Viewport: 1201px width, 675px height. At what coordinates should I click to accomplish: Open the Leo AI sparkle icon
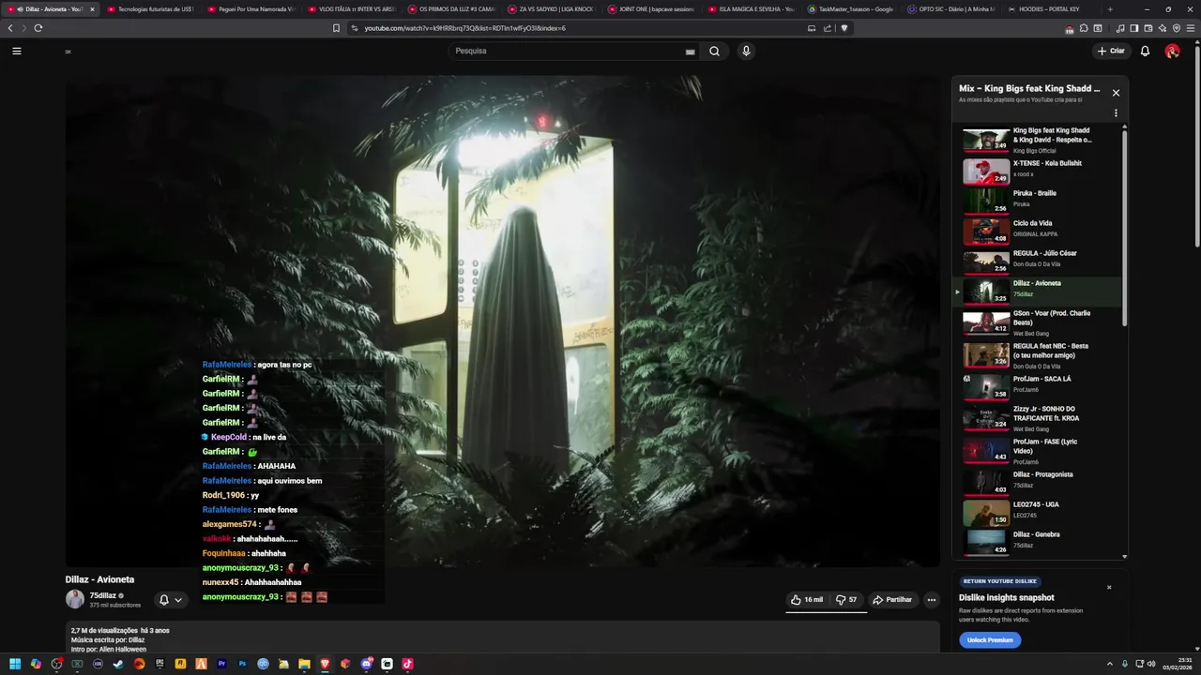coord(1163,28)
